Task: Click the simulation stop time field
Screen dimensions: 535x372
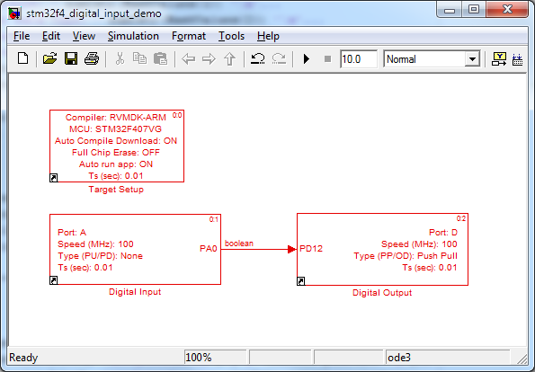Action: pos(359,59)
